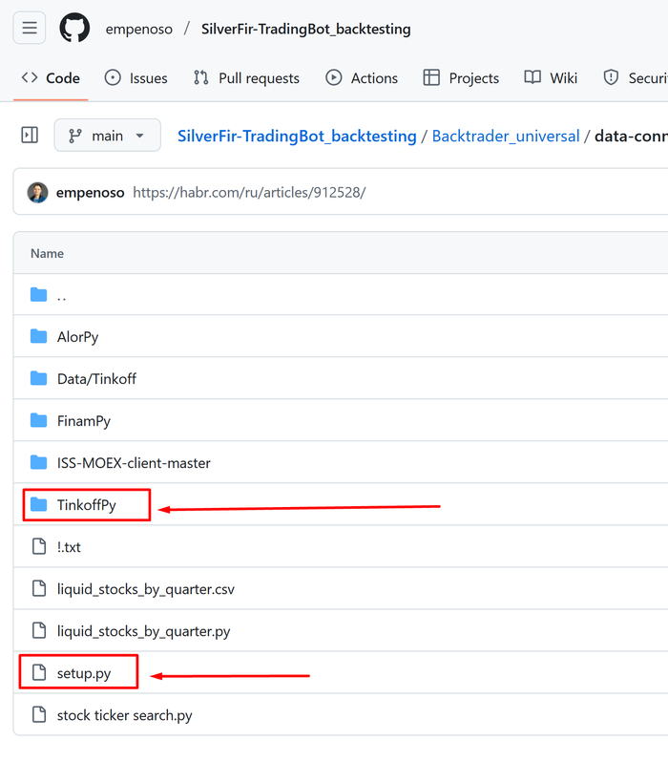The image size is (668, 761).
Task: Click the empenoso avatar in commit row
Action: tap(38, 192)
